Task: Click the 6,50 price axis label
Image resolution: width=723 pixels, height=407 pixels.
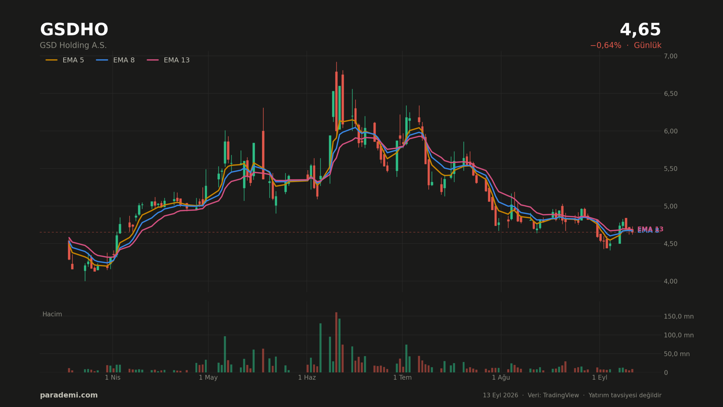Action: (671, 94)
